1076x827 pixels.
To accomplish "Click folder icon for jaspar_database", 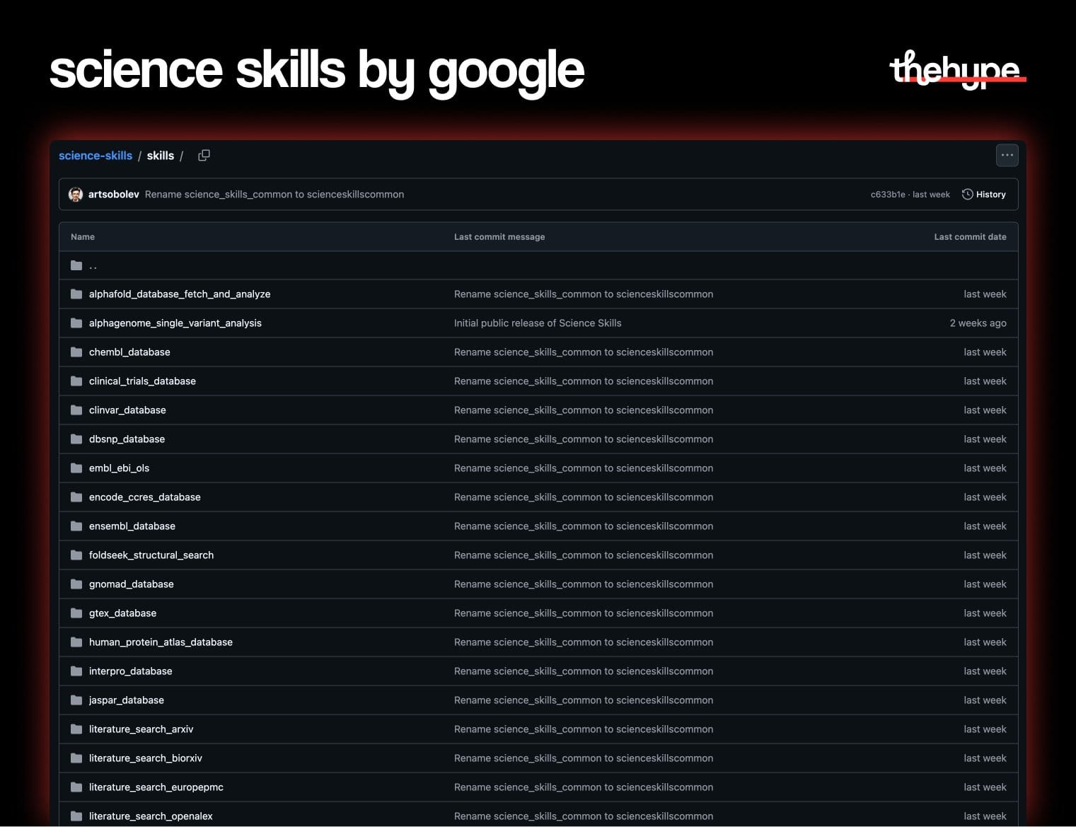I will [x=76, y=700].
